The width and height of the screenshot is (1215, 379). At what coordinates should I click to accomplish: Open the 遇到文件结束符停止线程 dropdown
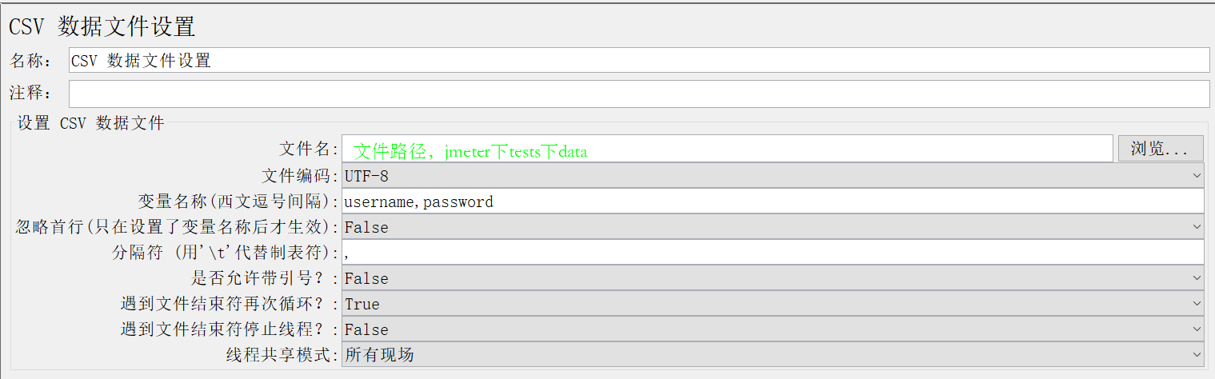pyautogui.click(x=773, y=329)
